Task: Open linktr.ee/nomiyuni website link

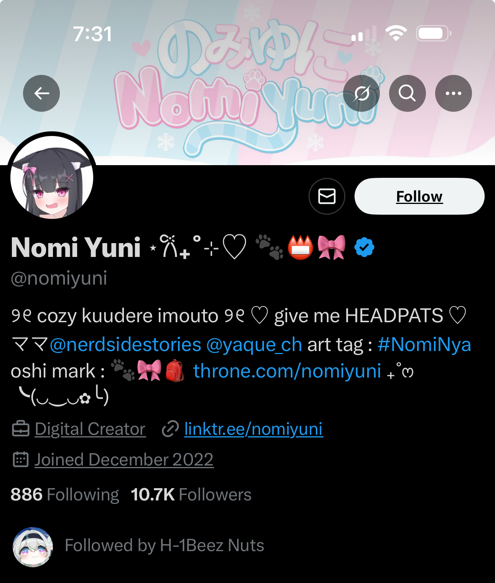Action: [x=254, y=429]
